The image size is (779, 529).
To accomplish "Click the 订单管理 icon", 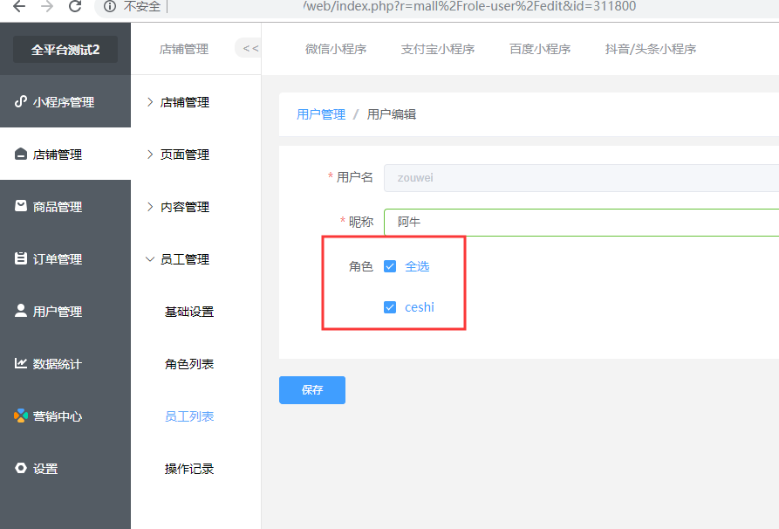I will (x=20, y=258).
